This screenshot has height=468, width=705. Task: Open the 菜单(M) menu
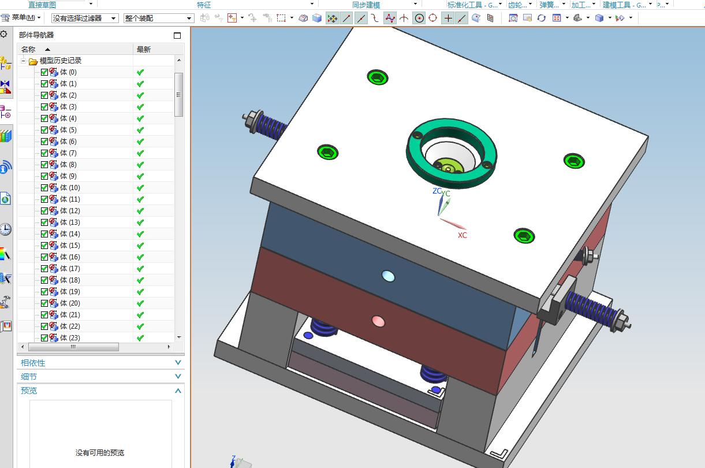22,18
